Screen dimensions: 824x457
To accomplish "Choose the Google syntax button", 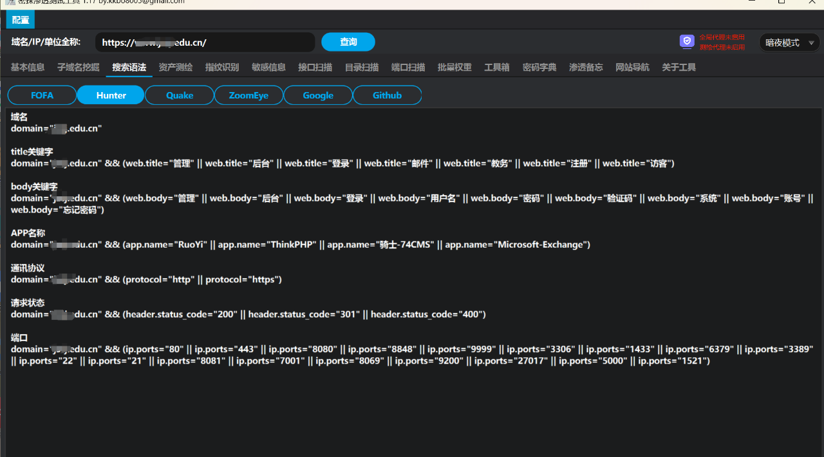I will 318,95.
